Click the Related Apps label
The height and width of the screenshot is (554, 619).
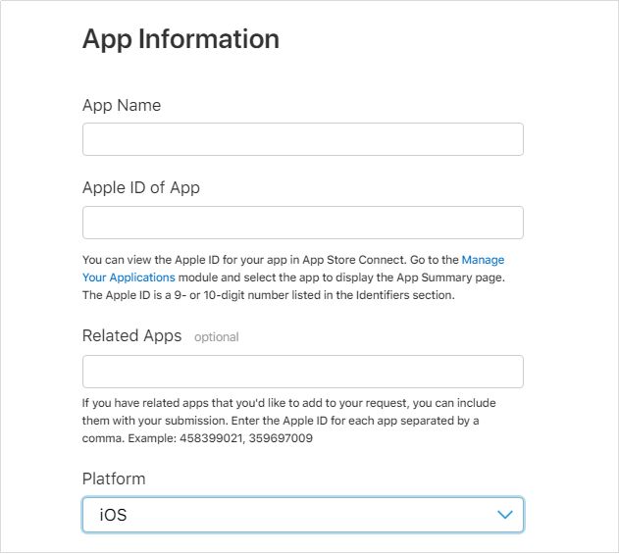click(x=131, y=335)
